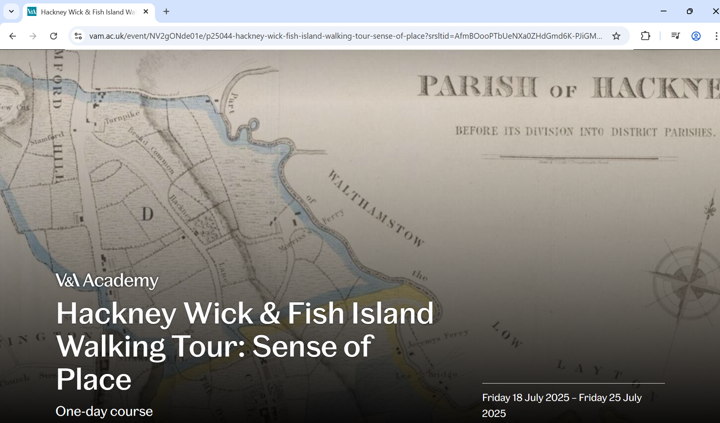Open the Chrome profile icon
Viewport: 720px width, 423px height.
[x=696, y=36]
